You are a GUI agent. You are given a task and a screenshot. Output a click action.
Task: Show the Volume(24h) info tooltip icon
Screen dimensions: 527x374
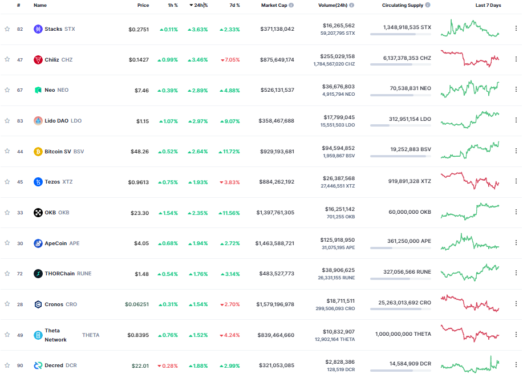pyautogui.click(x=351, y=5)
